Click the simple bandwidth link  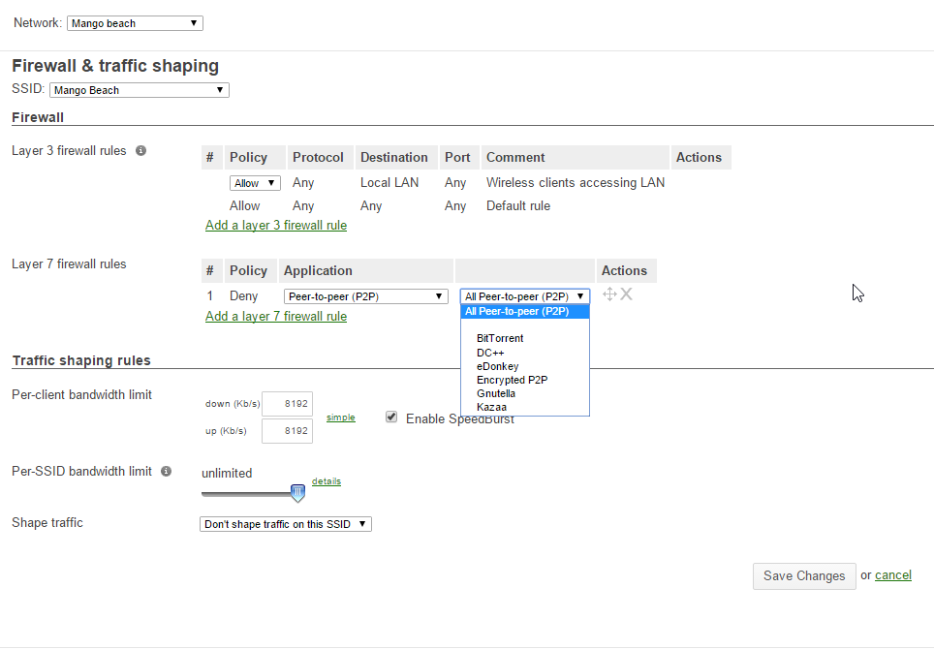pyautogui.click(x=341, y=418)
